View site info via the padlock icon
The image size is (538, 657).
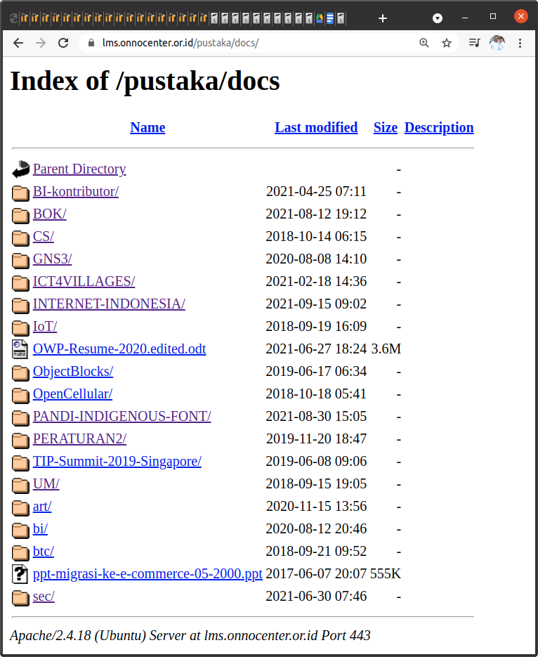91,43
